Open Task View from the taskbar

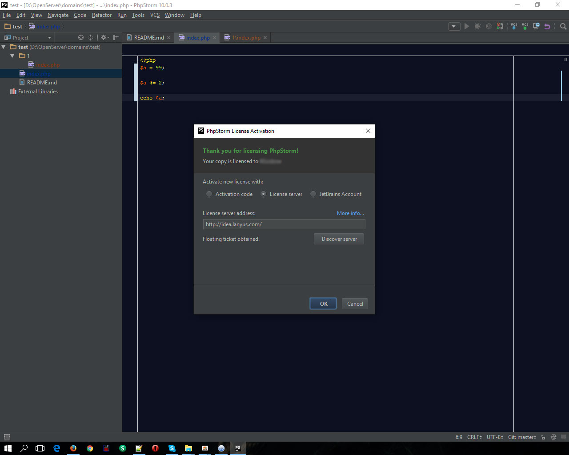[x=40, y=448]
